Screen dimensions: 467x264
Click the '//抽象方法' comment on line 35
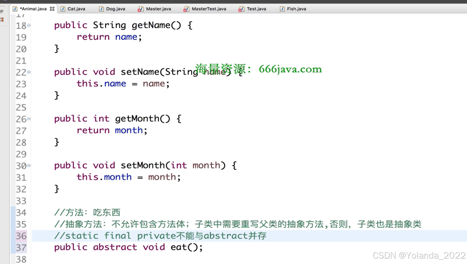[x=238, y=224]
